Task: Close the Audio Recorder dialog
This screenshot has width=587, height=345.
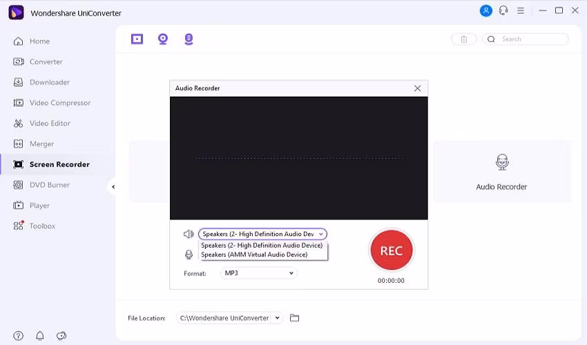Action: click(417, 88)
